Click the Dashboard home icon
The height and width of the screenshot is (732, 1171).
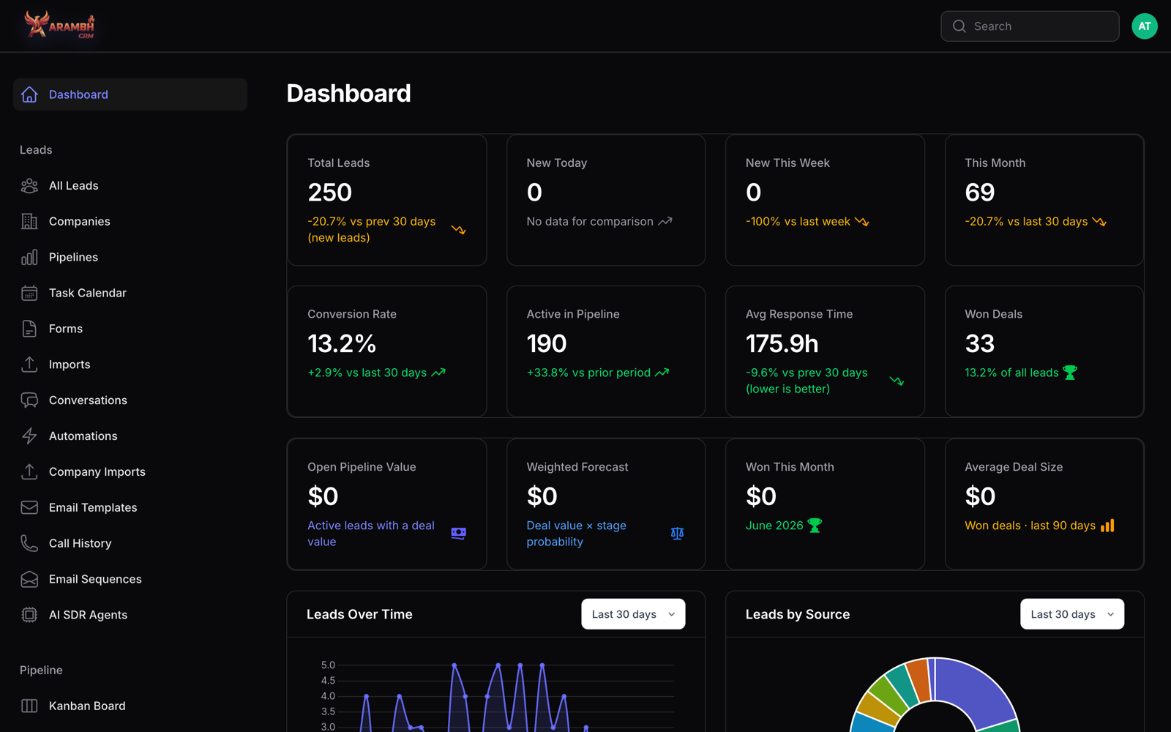[x=29, y=94]
